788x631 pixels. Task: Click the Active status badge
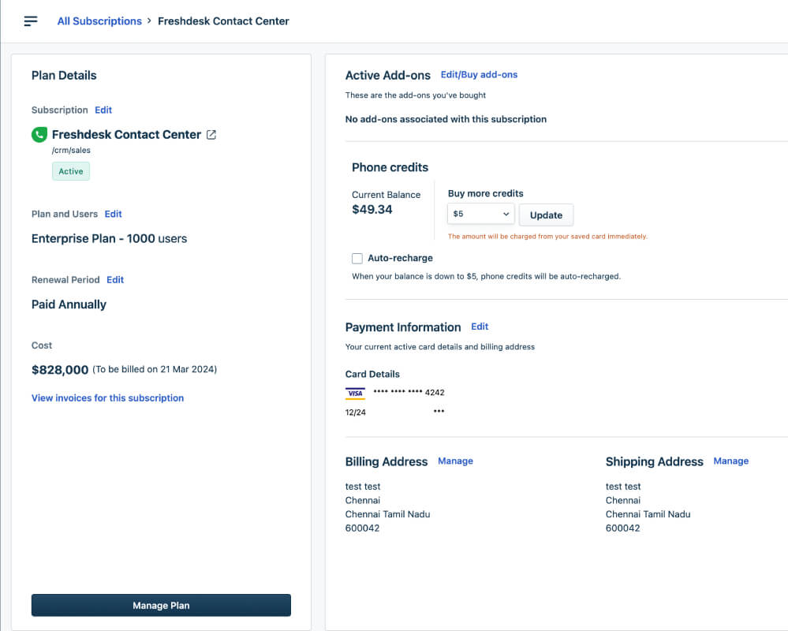point(71,171)
